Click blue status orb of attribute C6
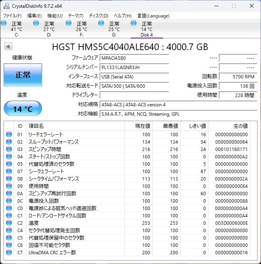 [x=9, y=245]
